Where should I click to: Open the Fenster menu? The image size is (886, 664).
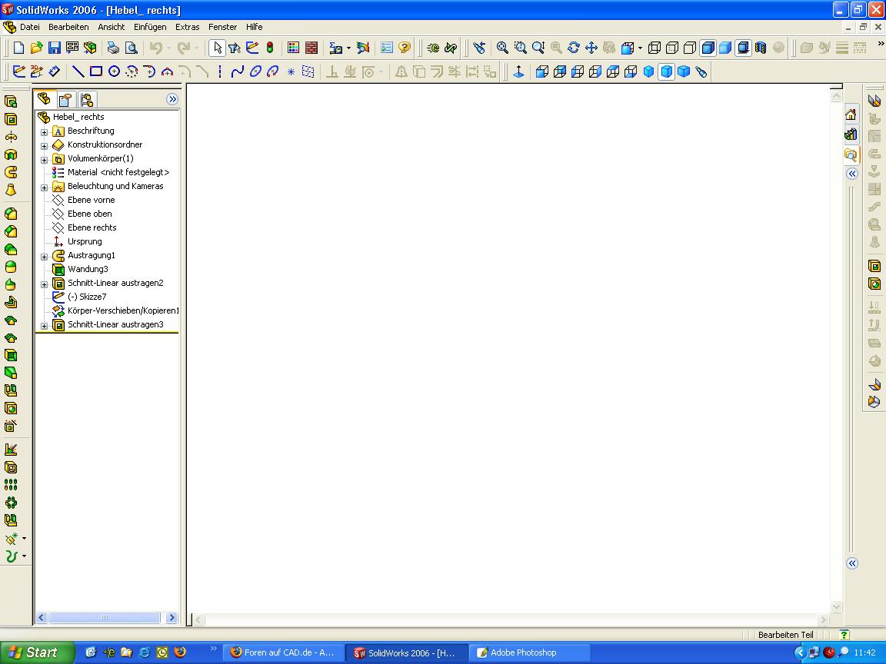click(x=222, y=27)
